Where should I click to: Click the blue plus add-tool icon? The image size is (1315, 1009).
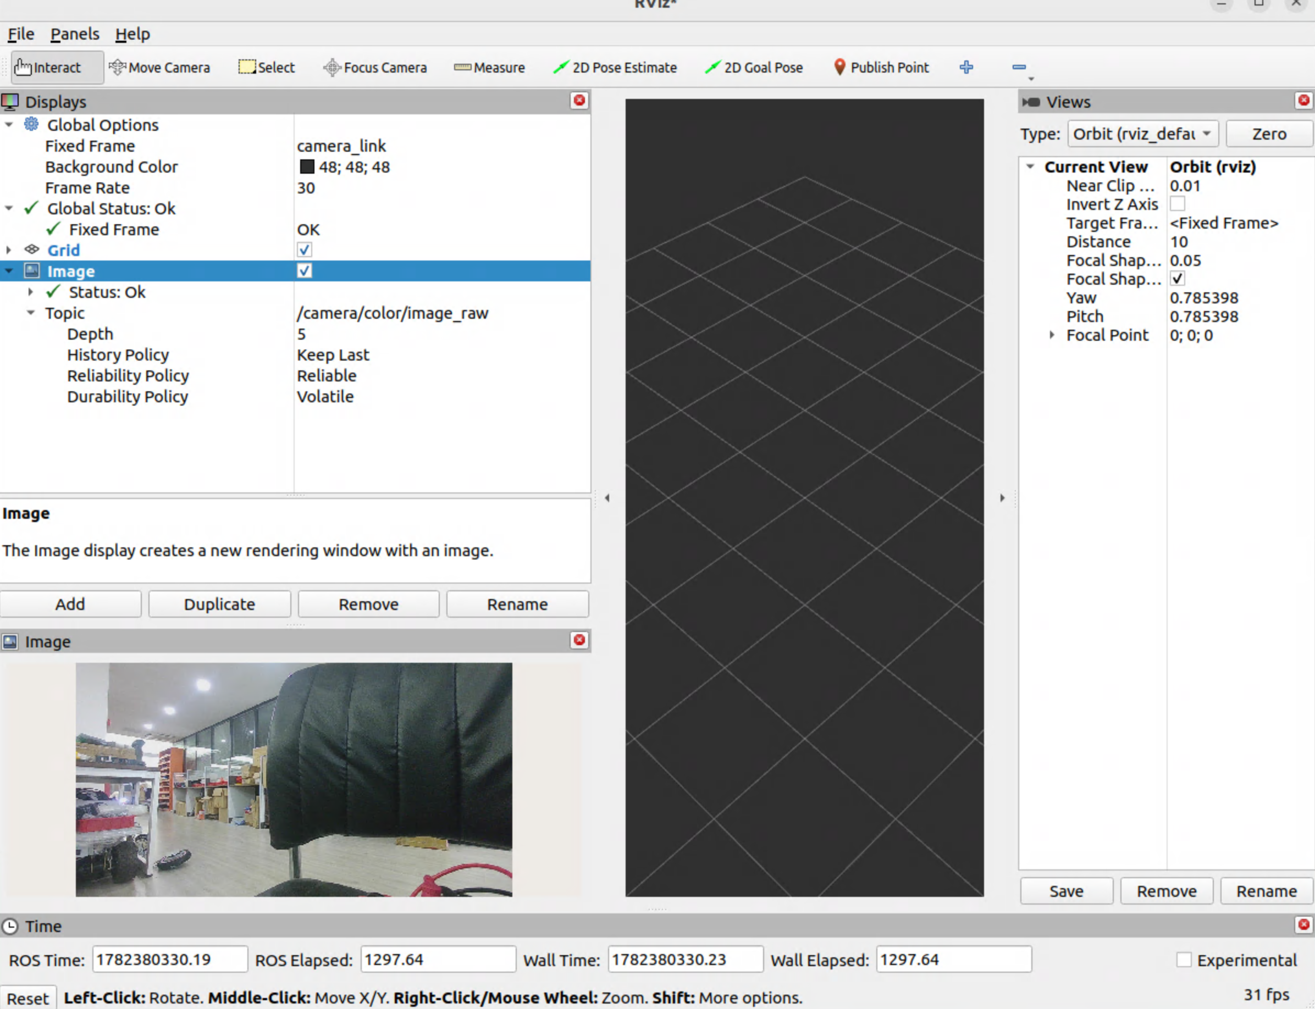pos(966,67)
